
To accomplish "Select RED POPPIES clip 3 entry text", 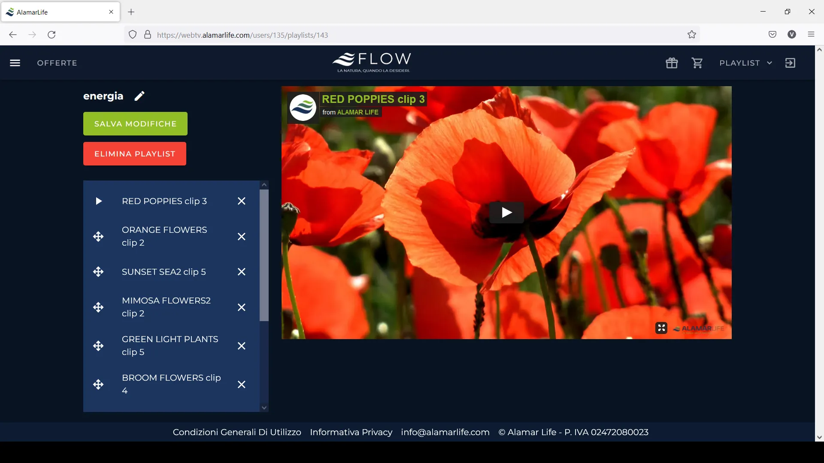I will (164, 201).
